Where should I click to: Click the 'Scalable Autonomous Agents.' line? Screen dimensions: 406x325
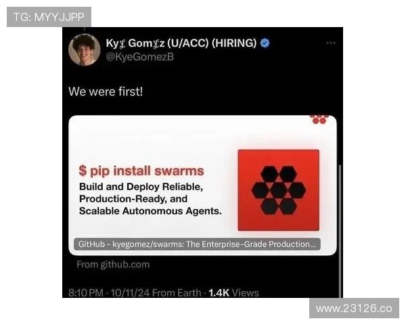tap(150, 211)
